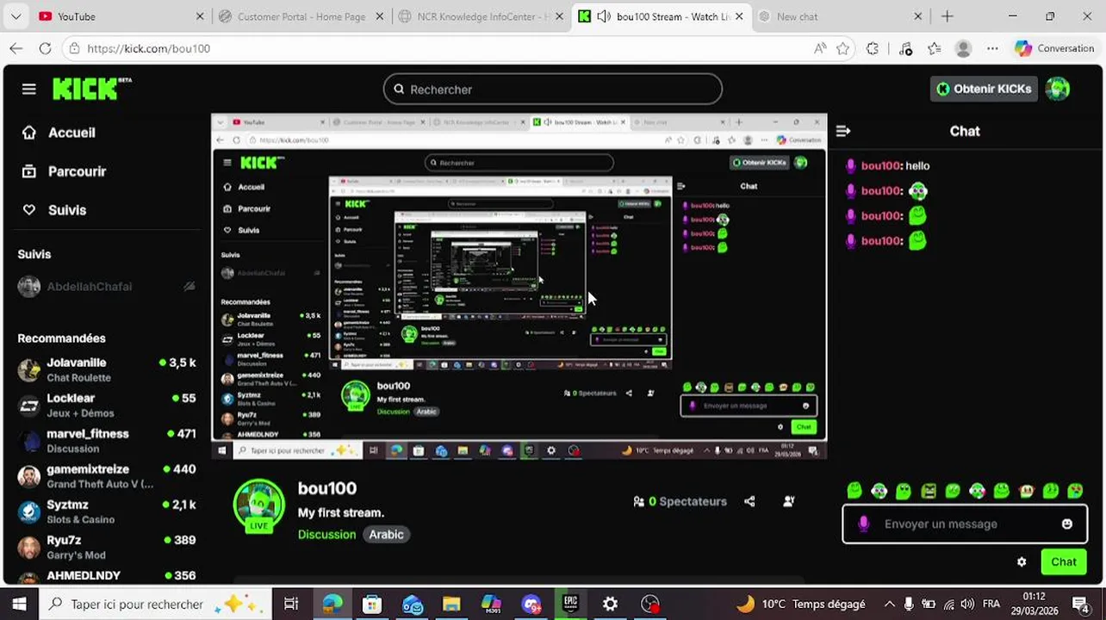Viewport: 1106px width, 620px height.
Task: Click the Envoyer un message field
Action: click(x=964, y=524)
